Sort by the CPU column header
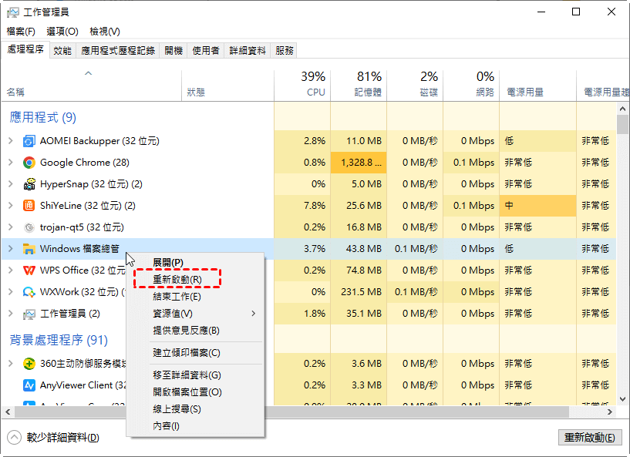The width and height of the screenshot is (630, 457). [x=302, y=85]
